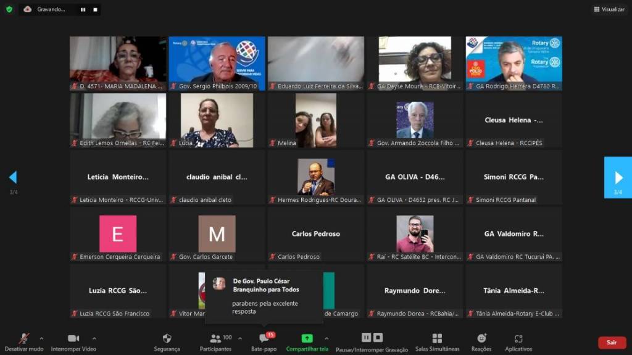Expand share options arrow beside Compartilhar tela

click(326, 338)
